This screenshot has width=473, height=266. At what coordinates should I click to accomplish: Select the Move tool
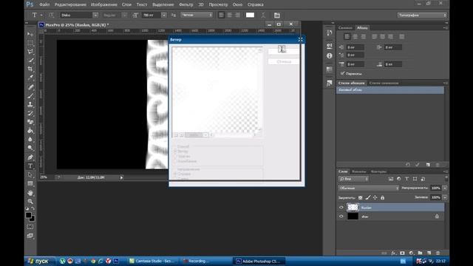point(30,34)
